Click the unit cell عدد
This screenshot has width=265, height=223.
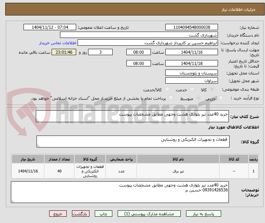point(121,171)
